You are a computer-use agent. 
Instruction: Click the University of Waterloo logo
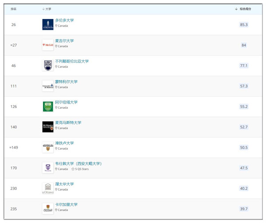48,147
